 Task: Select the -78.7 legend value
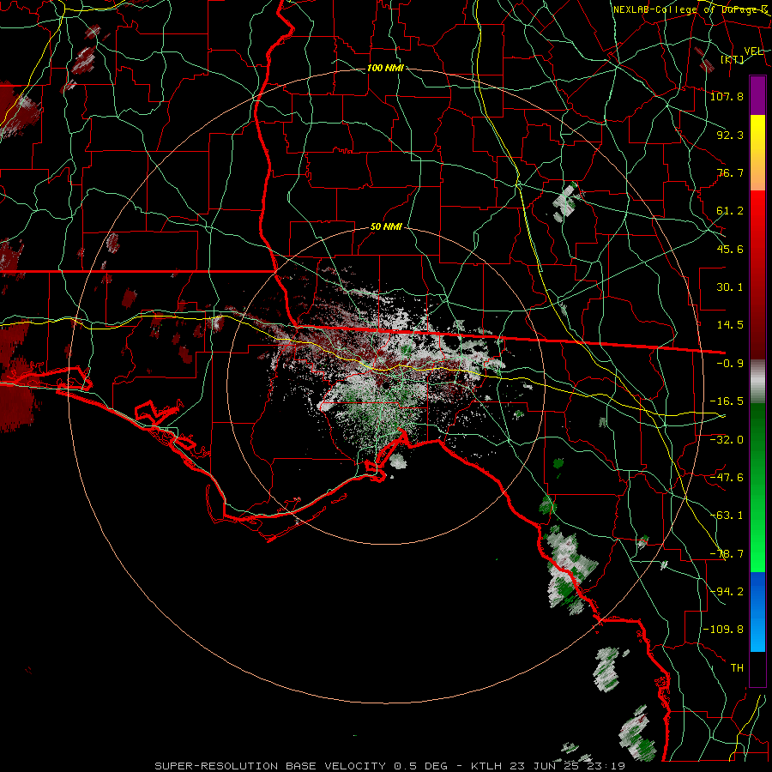pyautogui.click(x=727, y=554)
